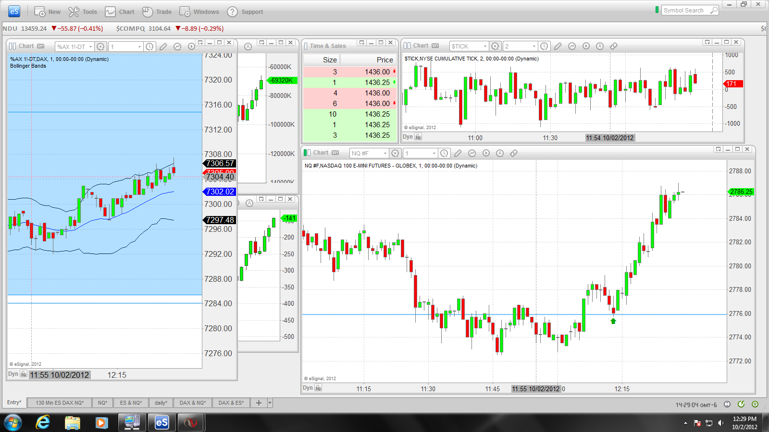Click the tag icon in NQ #F chart

(514, 153)
